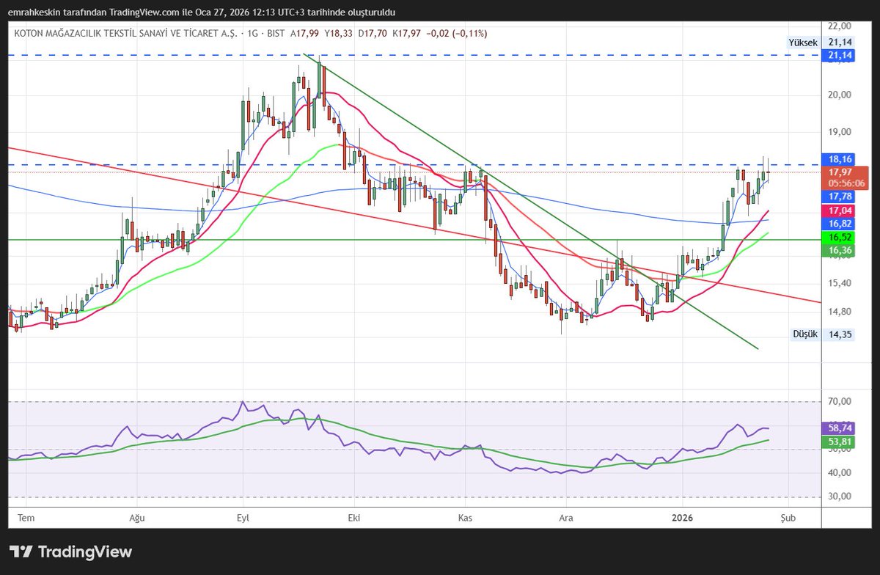
Task: Click the −0,02 (−0,11%) change value
Action: 456,33
